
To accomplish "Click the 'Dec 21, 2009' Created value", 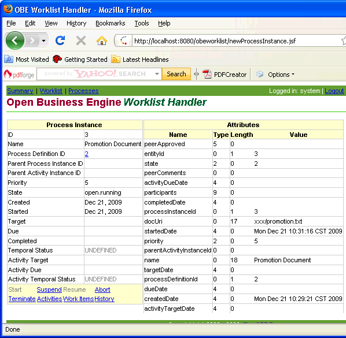I will click(103, 202).
